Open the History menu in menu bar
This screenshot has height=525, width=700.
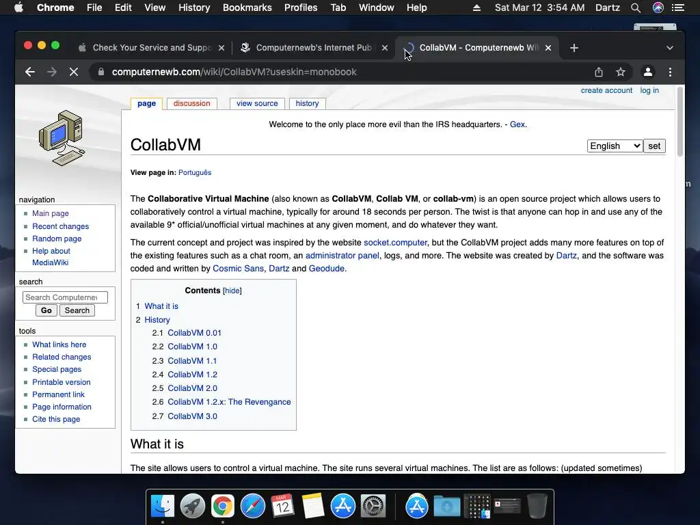(194, 8)
